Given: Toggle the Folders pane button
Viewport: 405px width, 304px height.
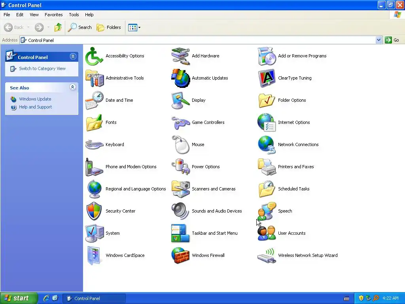Looking at the screenshot, I should click(108, 27).
